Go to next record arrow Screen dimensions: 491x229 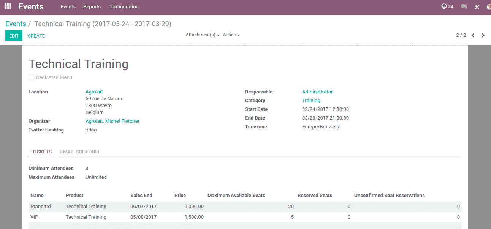tap(483, 35)
